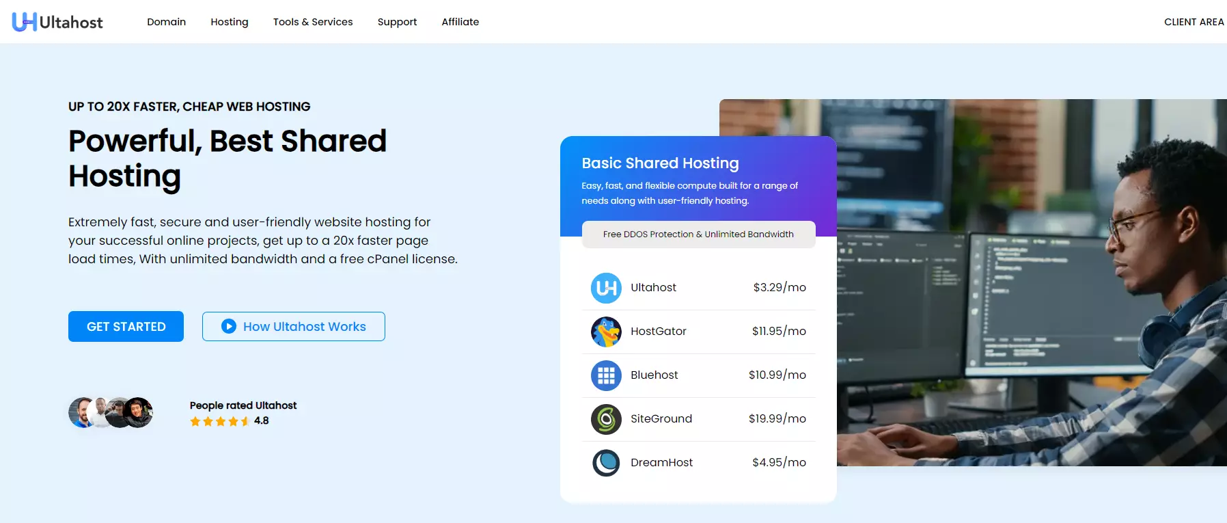Click the Powerful, Best Shared Hosting headline
The height and width of the screenshot is (523, 1227).
coord(228,159)
